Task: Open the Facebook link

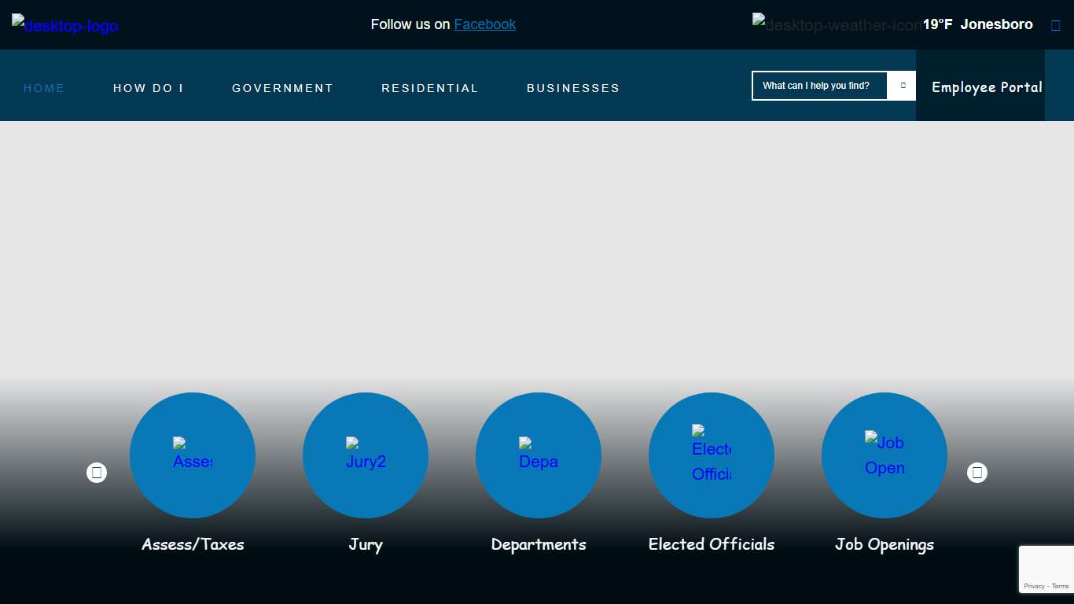Action: pyautogui.click(x=484, y=24)
